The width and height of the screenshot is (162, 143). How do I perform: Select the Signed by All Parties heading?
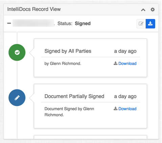point(68,51)
